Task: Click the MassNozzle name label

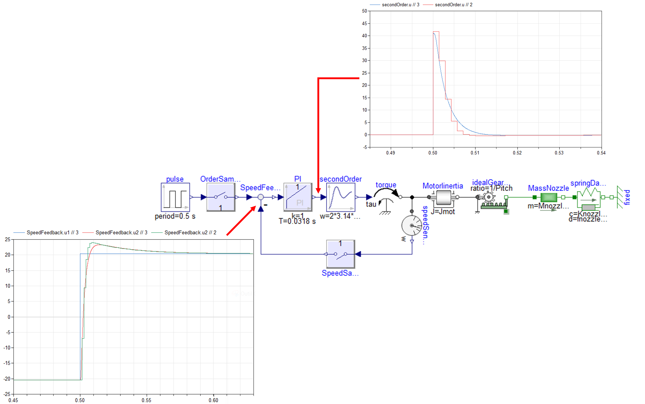Action: (548, 188)
